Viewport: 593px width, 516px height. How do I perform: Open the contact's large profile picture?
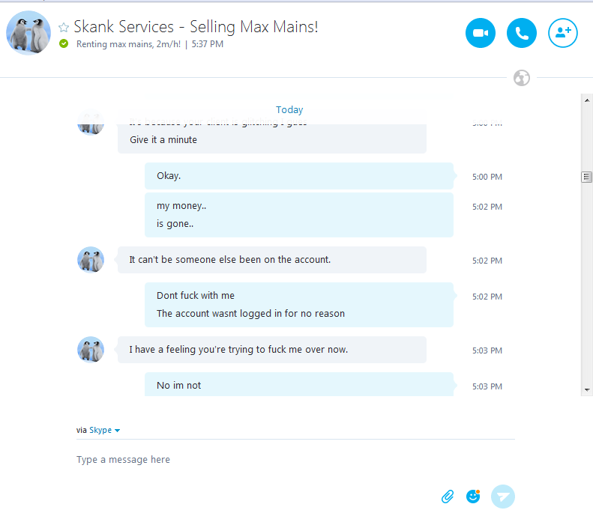coord(28,33)
